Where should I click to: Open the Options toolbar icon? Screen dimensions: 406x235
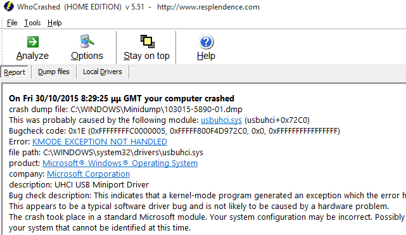coord(87,41)
